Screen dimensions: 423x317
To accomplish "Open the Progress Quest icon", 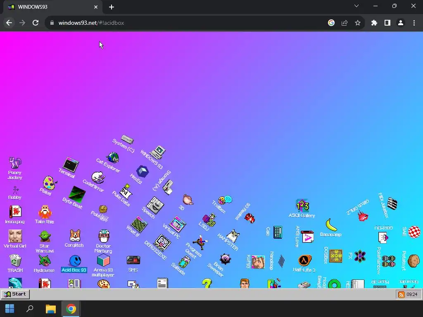I will tap(200, 242).
